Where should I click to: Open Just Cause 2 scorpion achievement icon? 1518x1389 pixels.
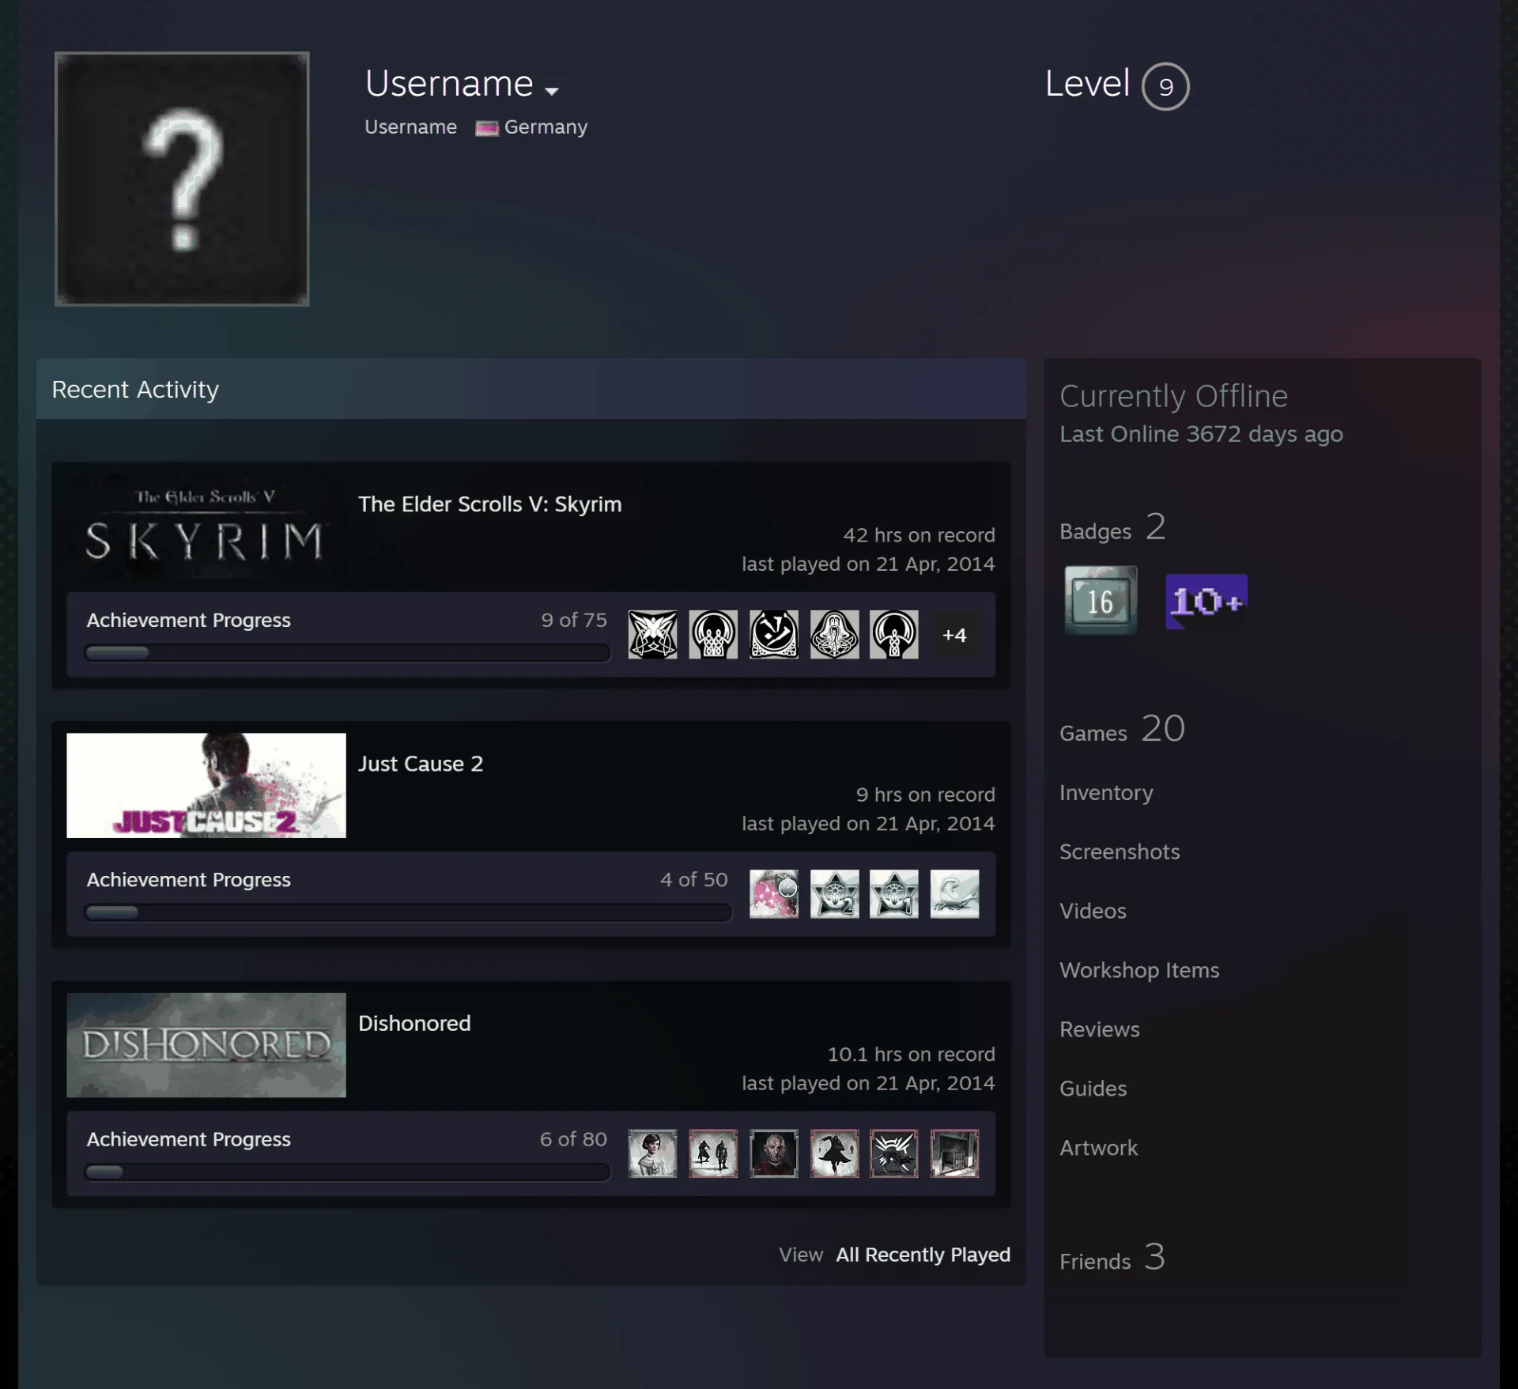[x=954, y=894]
